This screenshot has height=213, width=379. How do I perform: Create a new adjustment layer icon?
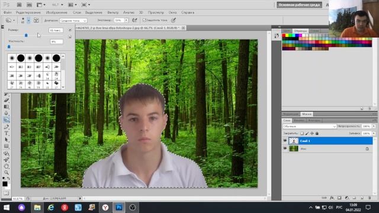coord(347,198)
